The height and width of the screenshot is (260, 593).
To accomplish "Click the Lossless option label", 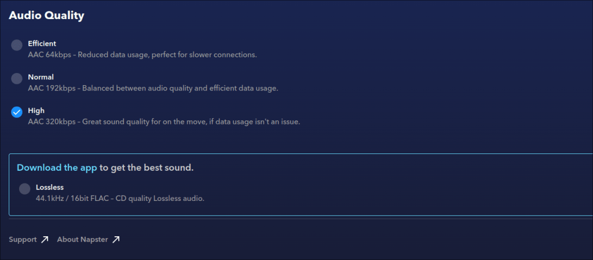I will pyautogui.click(x=50, y=188).
